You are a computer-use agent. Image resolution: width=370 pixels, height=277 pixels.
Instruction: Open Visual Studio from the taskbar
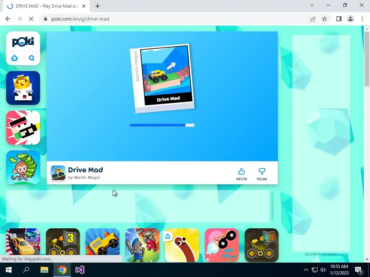coord(80,270)
